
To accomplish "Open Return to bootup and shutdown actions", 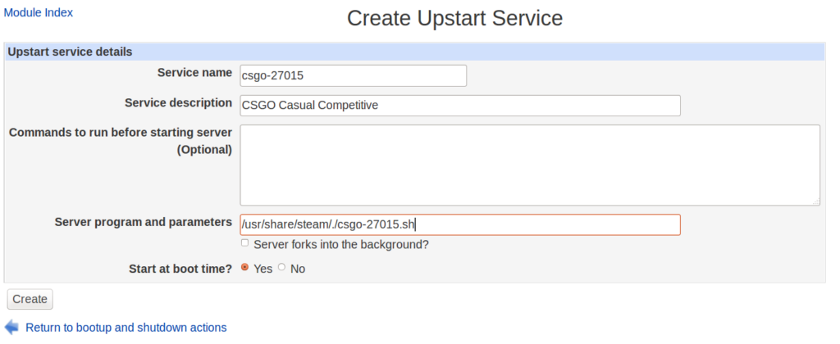I will click(x=126, y=328).
